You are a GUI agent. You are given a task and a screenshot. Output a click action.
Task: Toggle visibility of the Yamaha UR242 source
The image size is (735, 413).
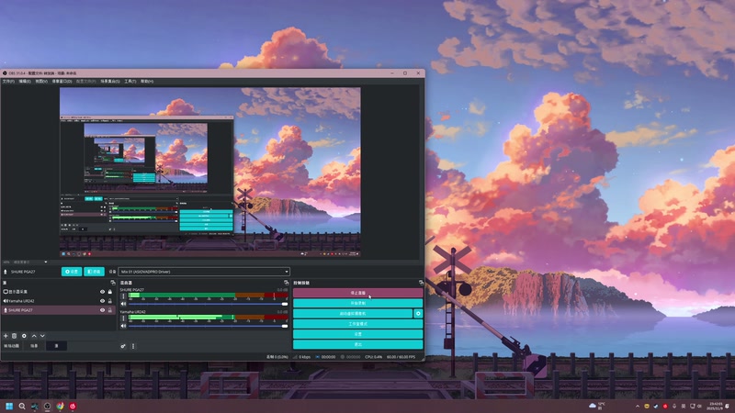pos(102,301)
